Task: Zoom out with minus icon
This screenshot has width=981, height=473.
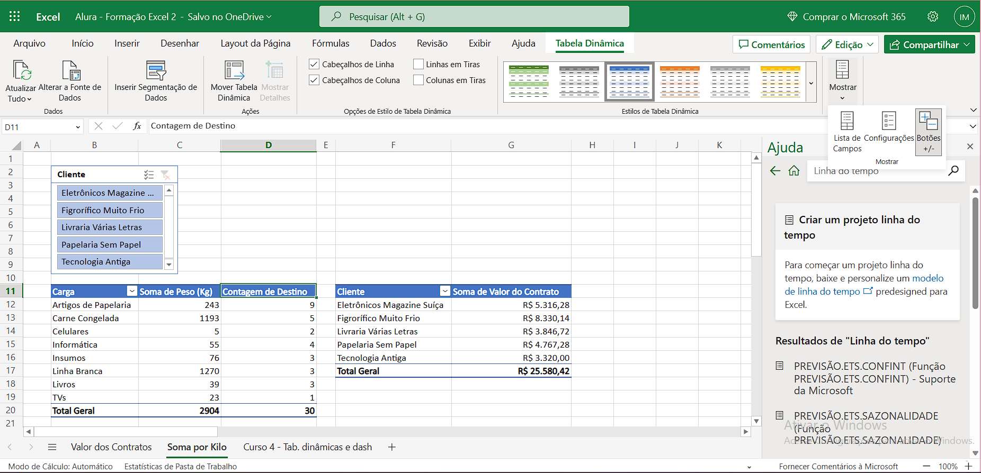Action: [x=926, y=466]
